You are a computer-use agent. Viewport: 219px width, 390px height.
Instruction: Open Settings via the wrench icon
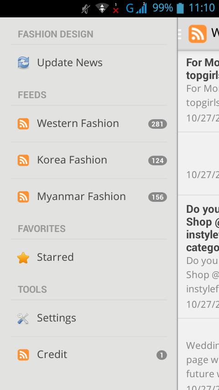tap(23, 318)
